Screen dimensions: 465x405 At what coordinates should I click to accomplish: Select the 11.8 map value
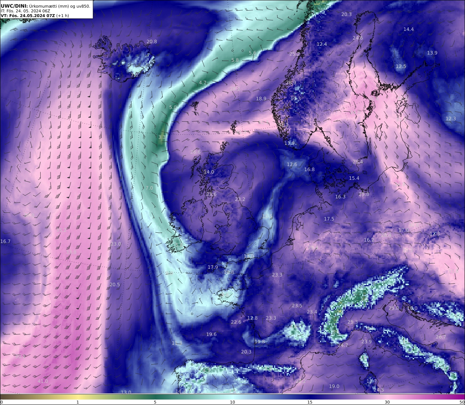(x=260, y=342)
